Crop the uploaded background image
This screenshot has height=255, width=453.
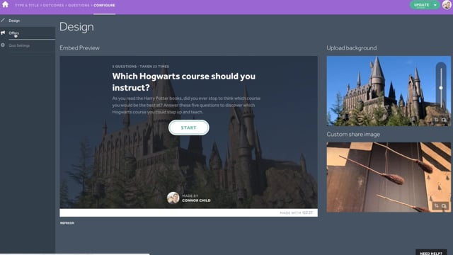pyautogui.click(x=437, y=120)
